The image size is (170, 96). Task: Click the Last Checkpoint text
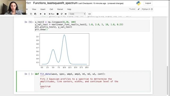pos(92,3)
